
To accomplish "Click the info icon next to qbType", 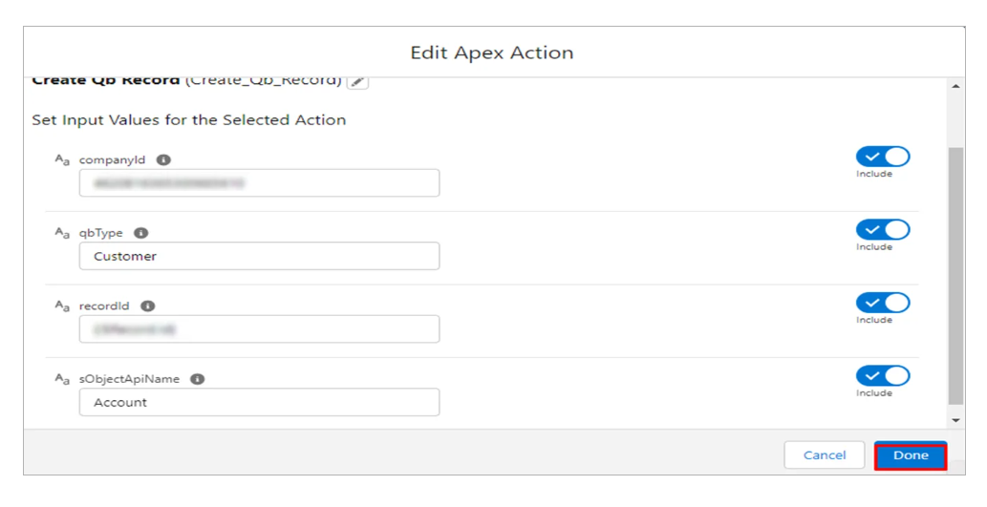I will pos(141,233).
